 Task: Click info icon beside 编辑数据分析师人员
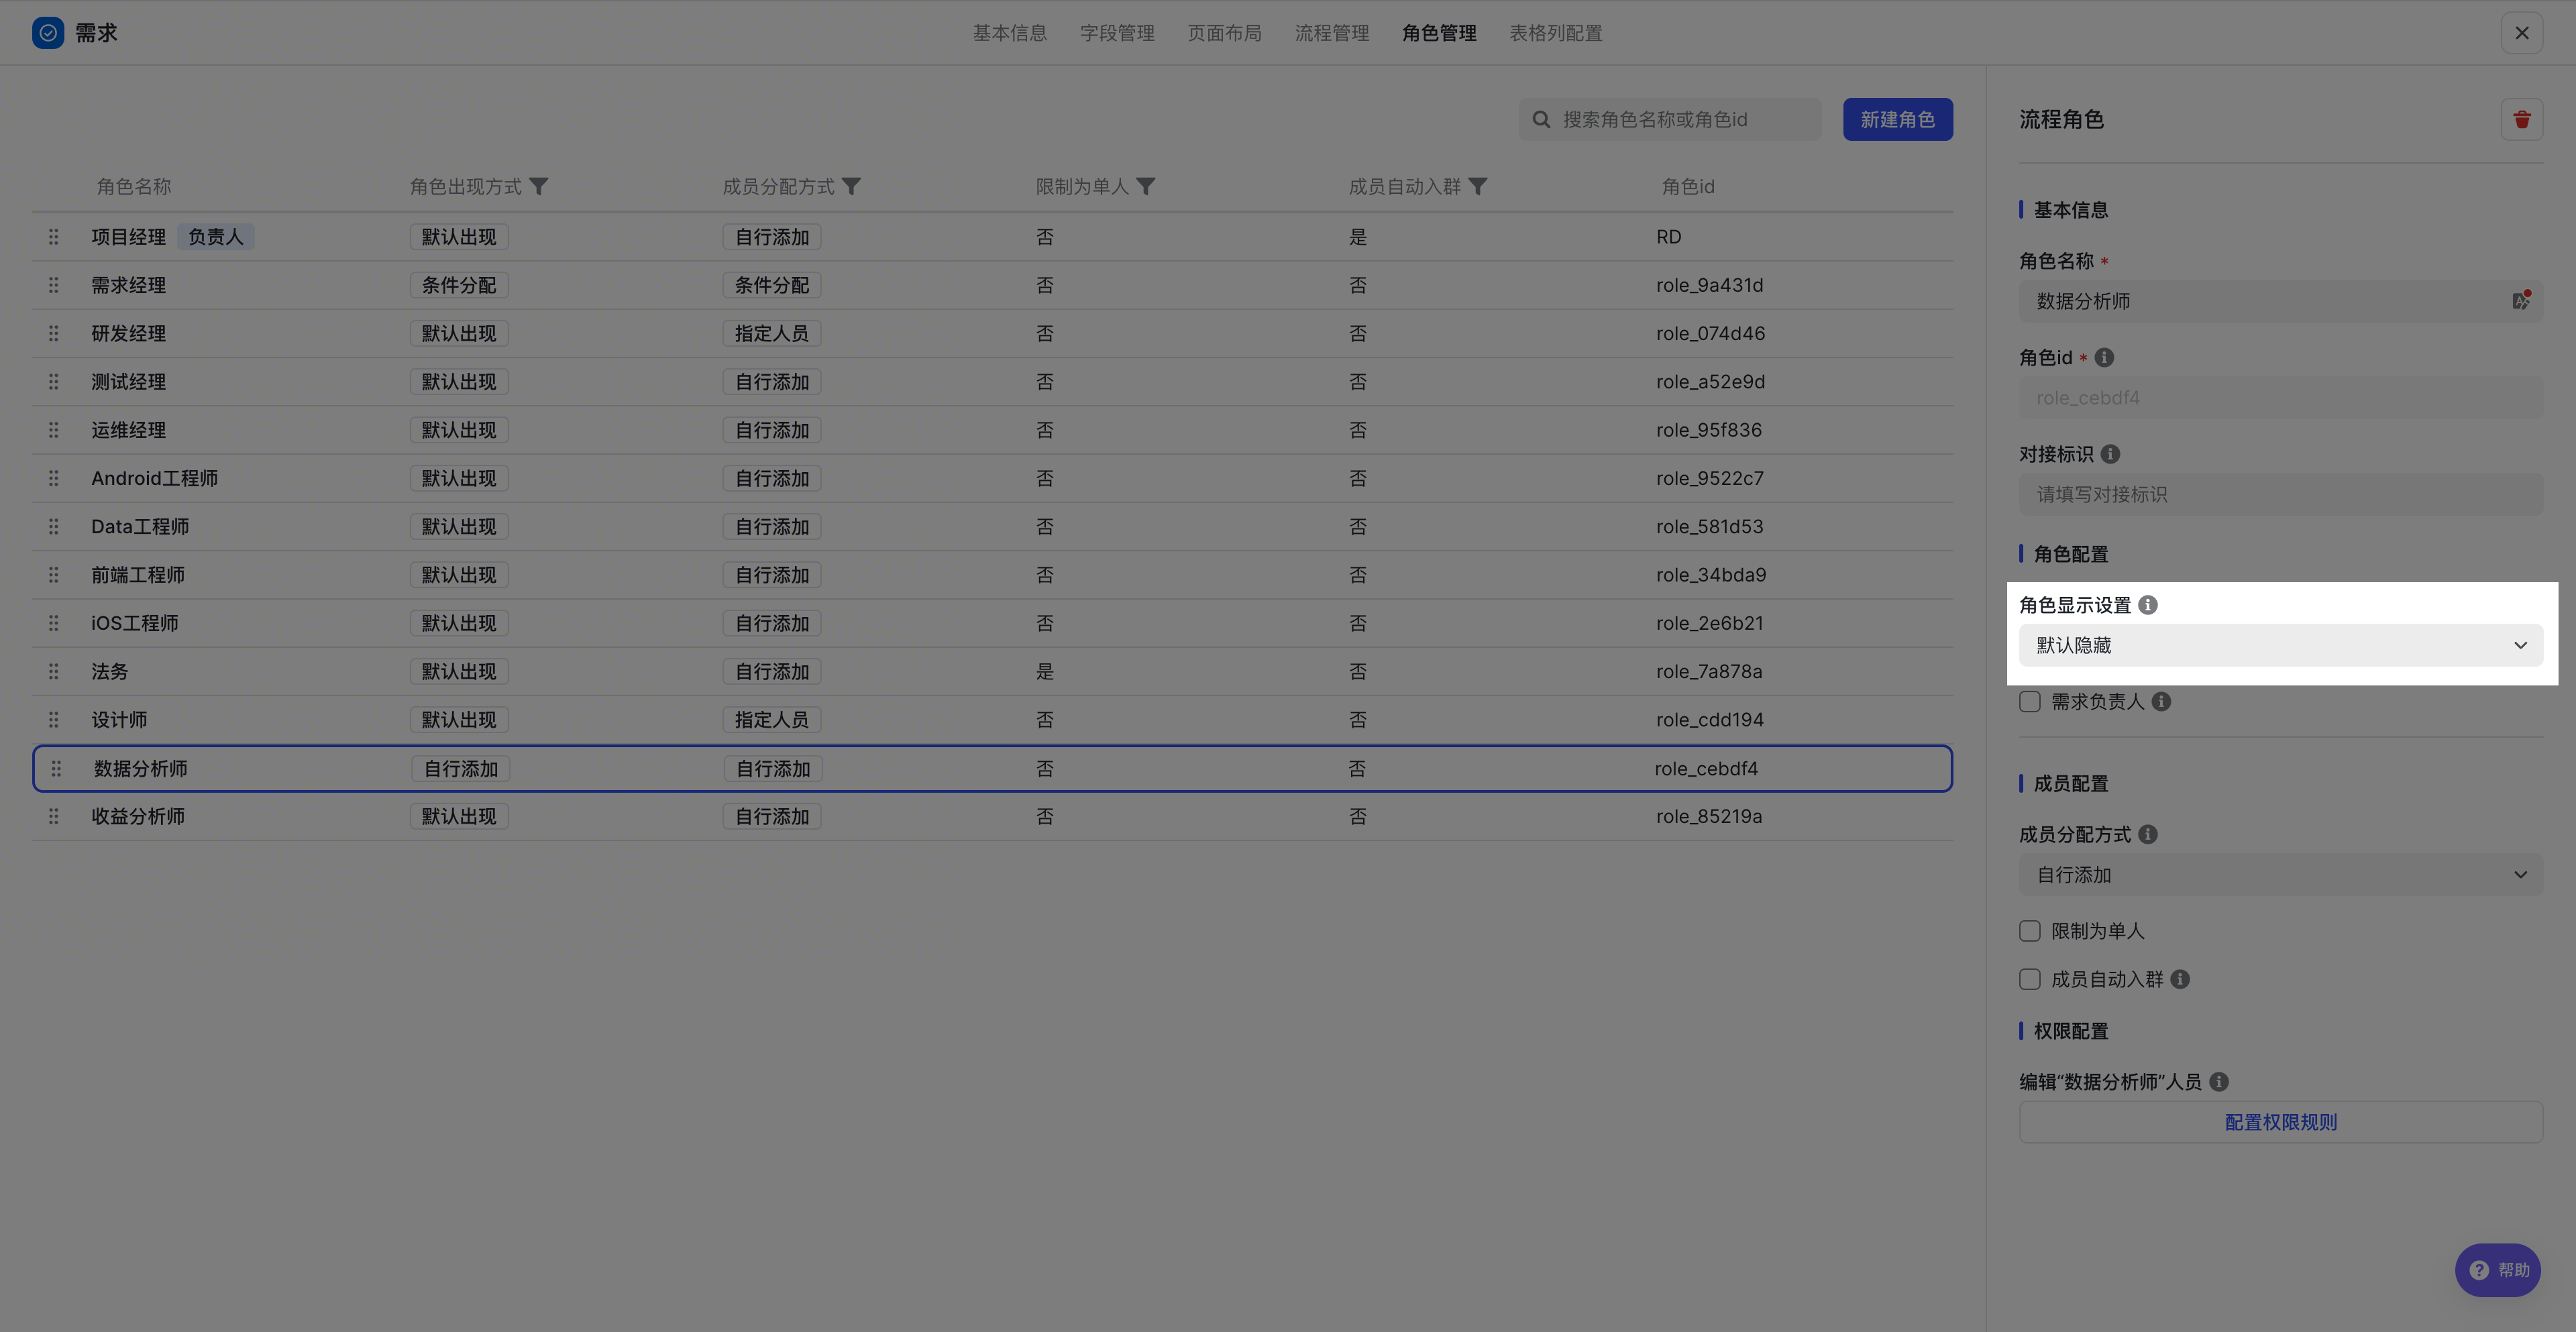coord(2219,1082)
